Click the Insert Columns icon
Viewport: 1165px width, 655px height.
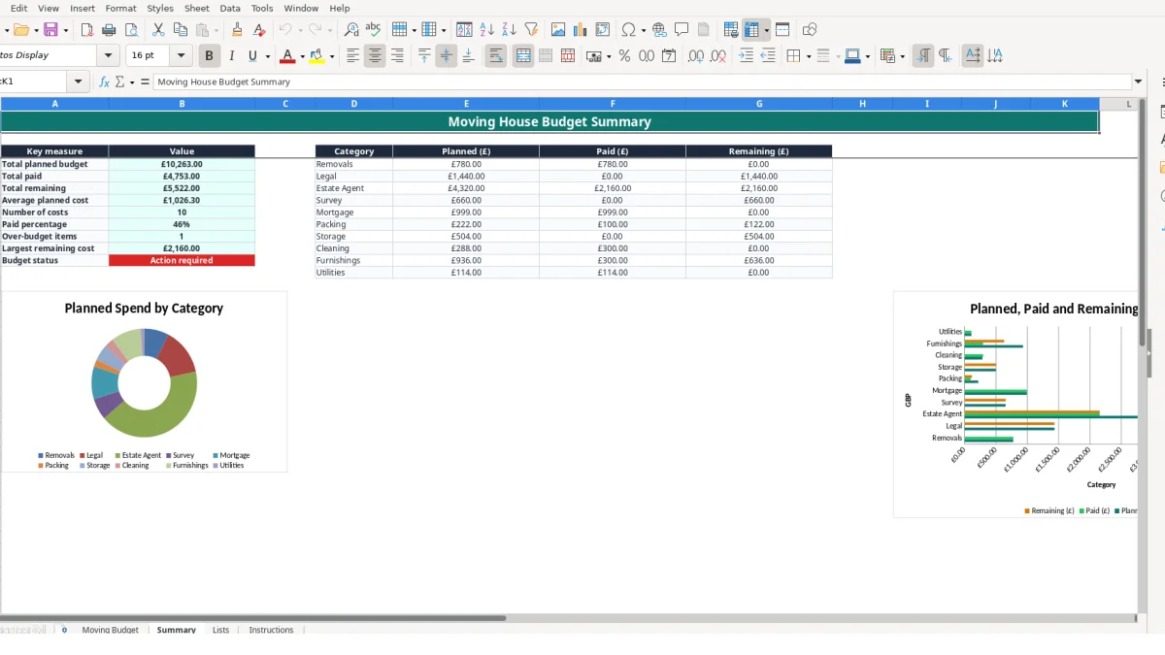click(x=429, y=30)
